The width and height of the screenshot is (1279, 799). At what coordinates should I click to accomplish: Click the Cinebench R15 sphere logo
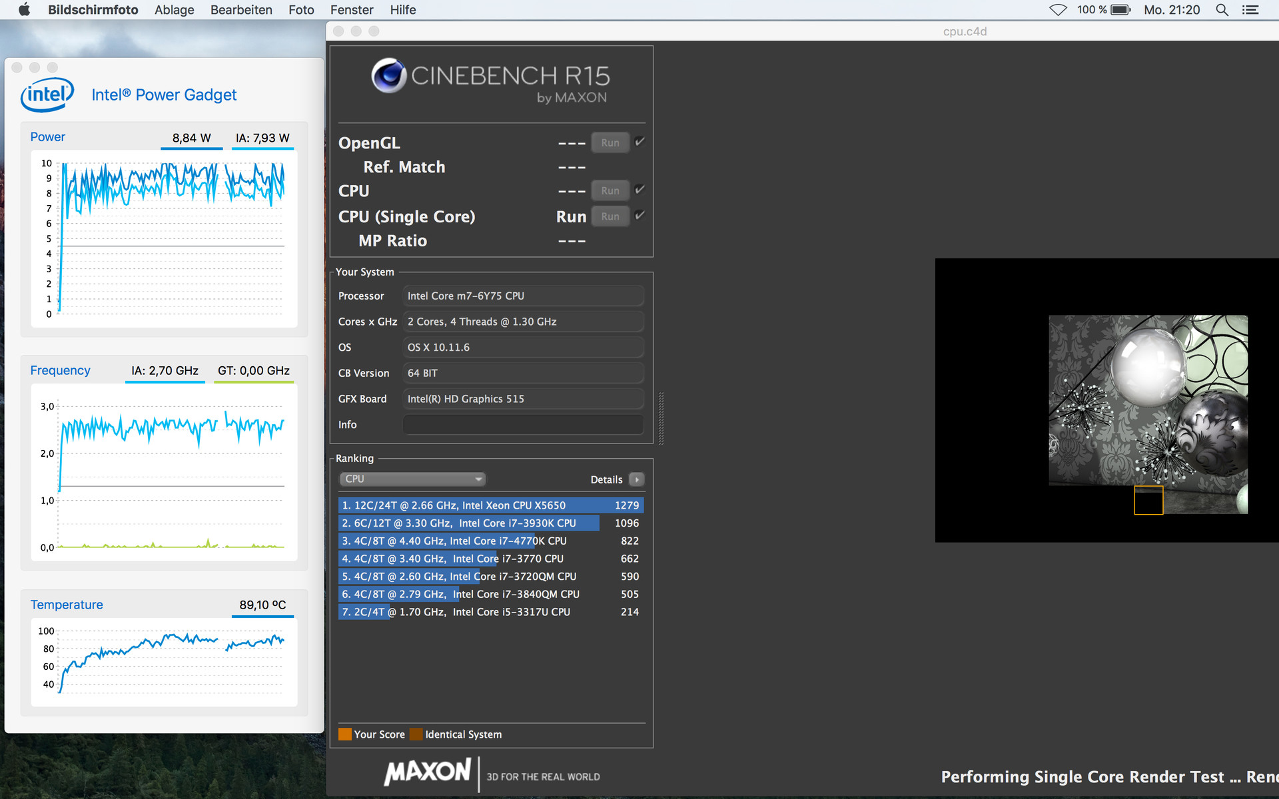389,75
